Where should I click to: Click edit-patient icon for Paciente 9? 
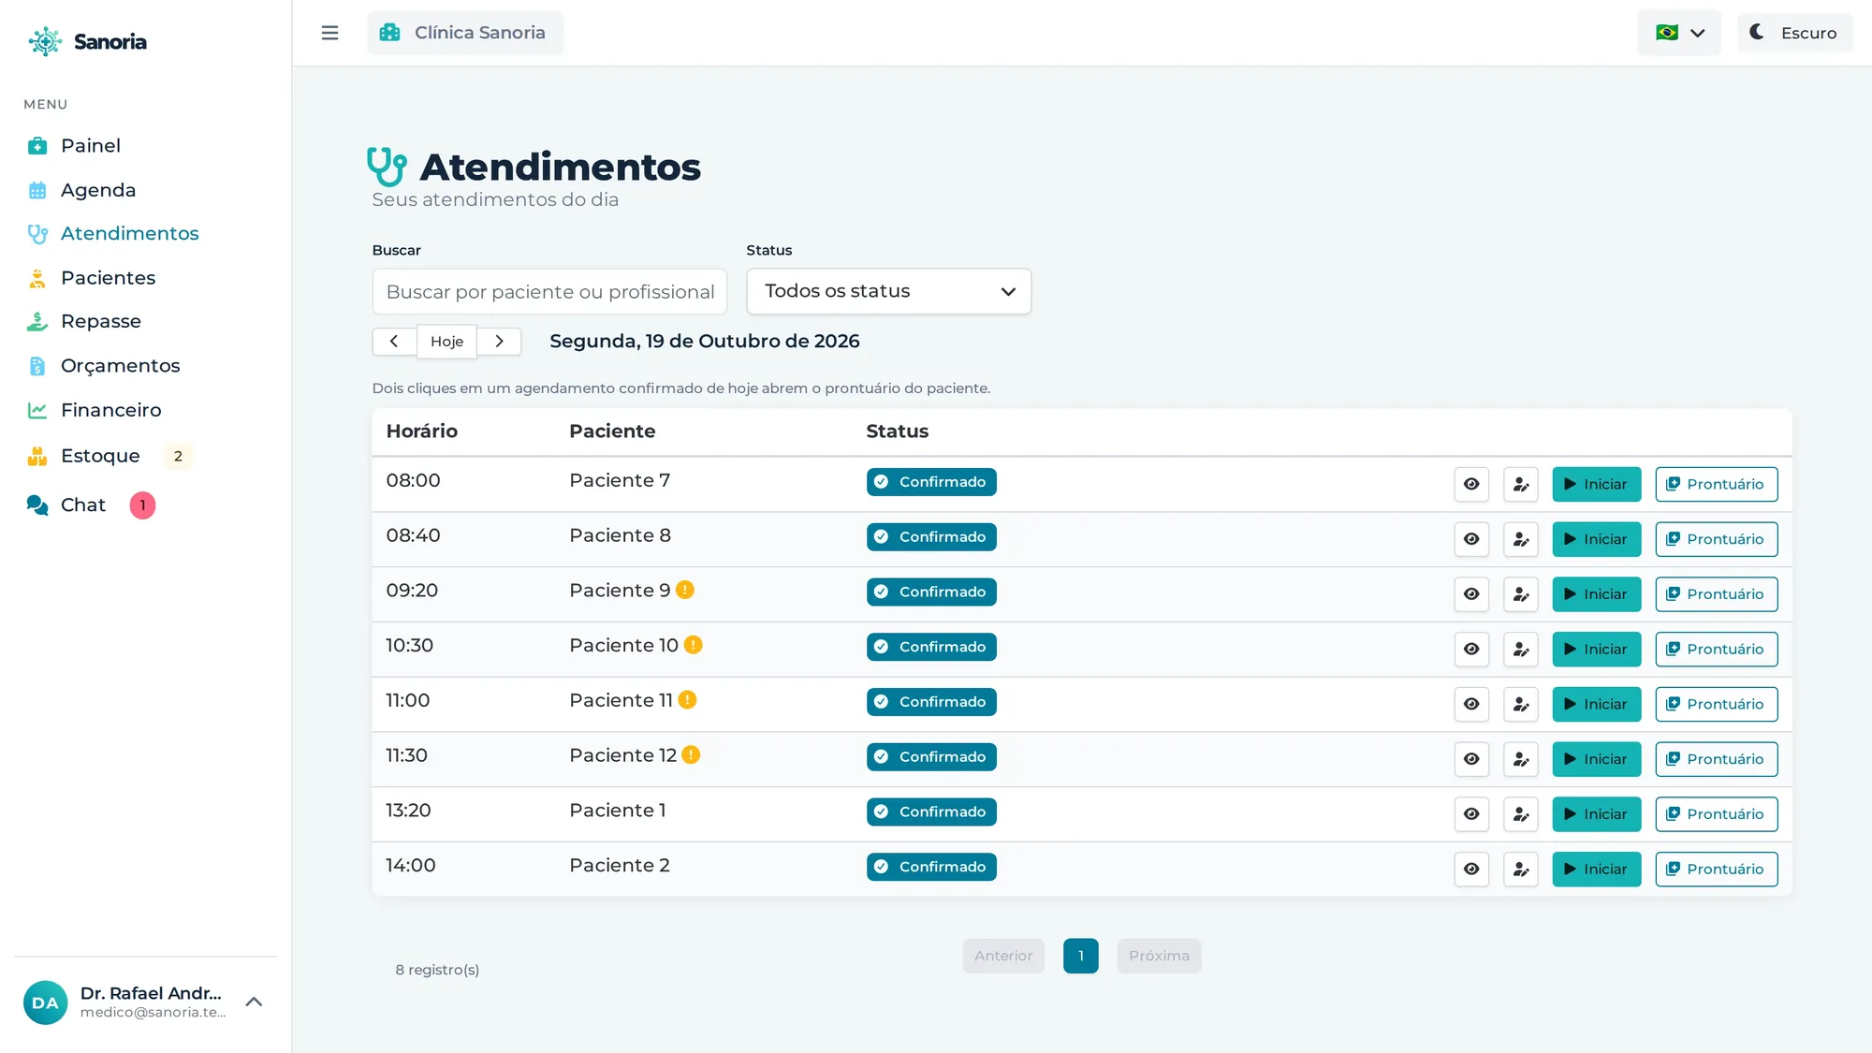[x=1521, y=594]
